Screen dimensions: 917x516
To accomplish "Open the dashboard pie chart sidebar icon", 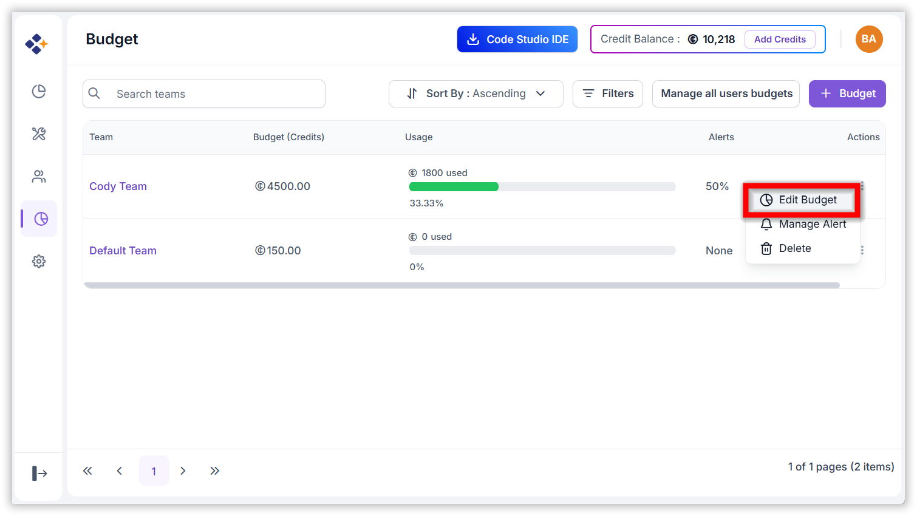I will click(39, 91).
